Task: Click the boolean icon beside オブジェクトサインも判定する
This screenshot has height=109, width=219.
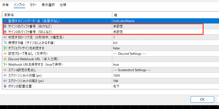Action: coord(5,48)
